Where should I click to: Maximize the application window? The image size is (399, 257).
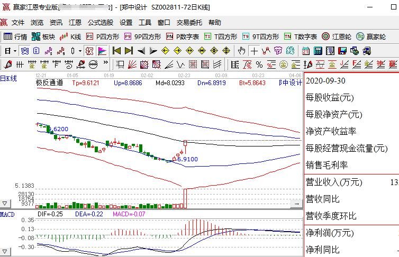(393, 7)
